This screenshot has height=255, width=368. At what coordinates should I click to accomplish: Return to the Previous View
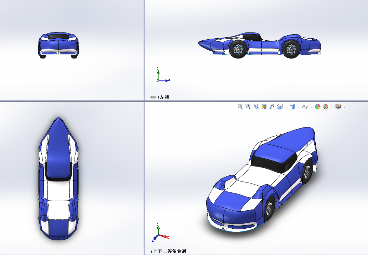pyautogui.click(x=256, y=107)
